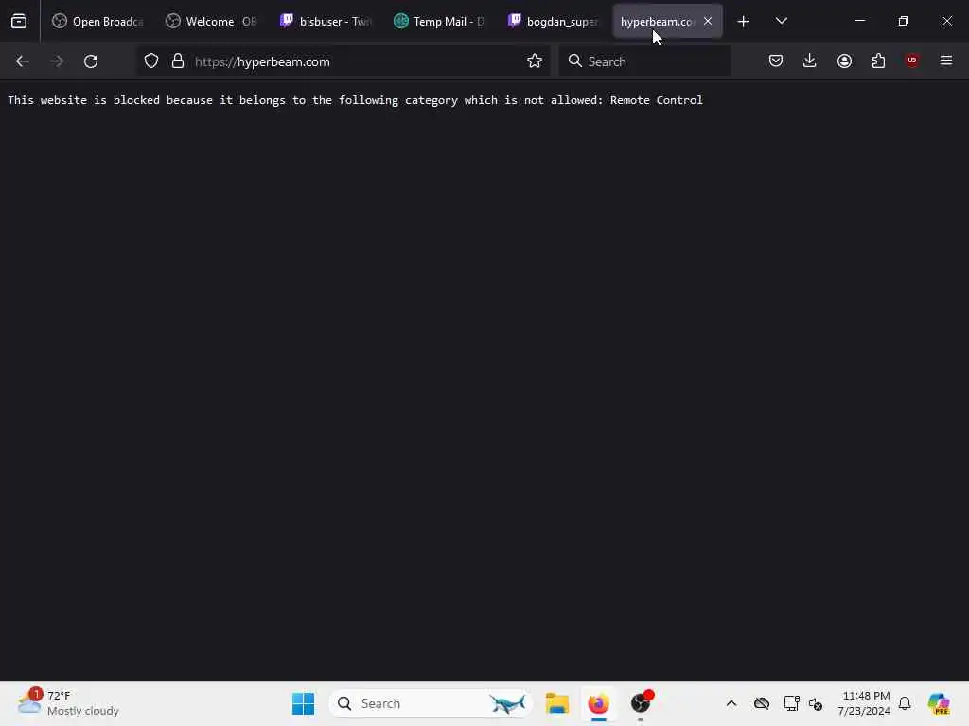This screenshot has width=969, height=726.
Task: Open File Explorer from taskbar
Action: (556, 703)
